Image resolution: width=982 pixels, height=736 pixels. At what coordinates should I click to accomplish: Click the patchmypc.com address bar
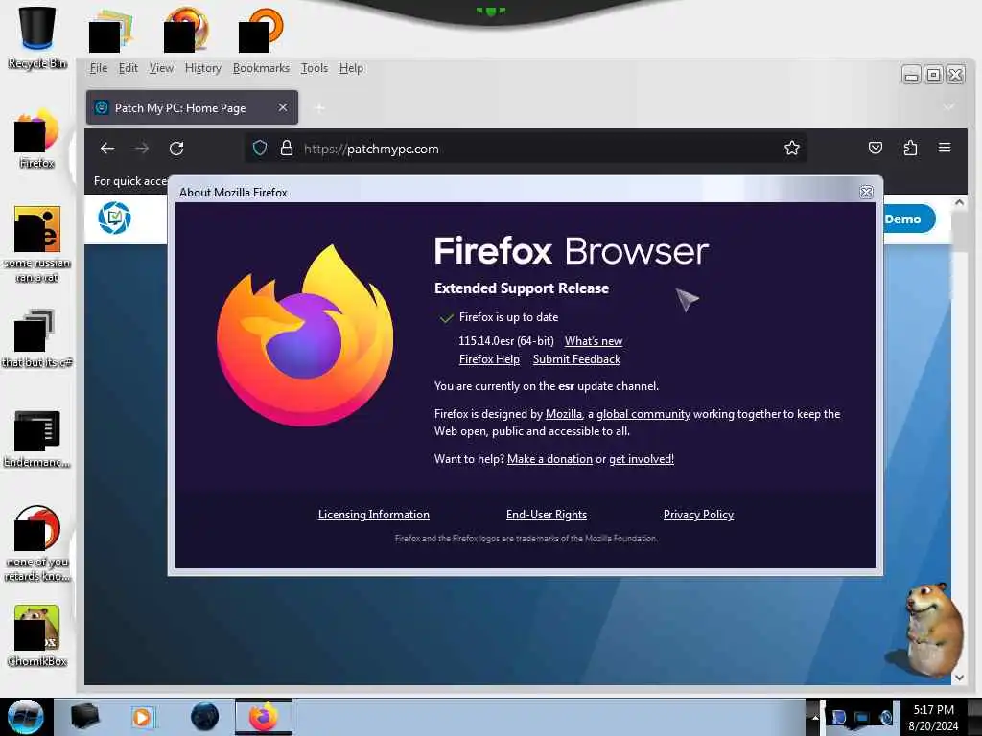tap(526, 149)
